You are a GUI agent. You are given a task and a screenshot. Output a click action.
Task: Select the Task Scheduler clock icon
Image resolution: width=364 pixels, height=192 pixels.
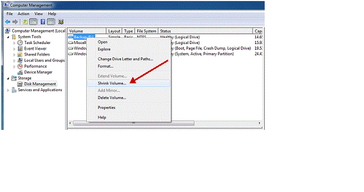point(20,42)
